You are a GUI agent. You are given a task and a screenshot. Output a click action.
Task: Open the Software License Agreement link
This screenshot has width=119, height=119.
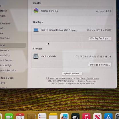click(59, 78)
